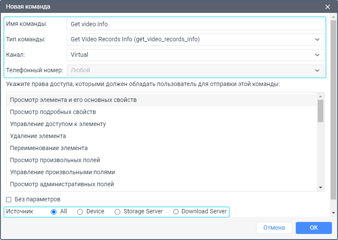The height and width of the screenshot is (240, 338).
Task: Select Удаление элемента access right
Action: pyautogui.click(x=38, y=136)
